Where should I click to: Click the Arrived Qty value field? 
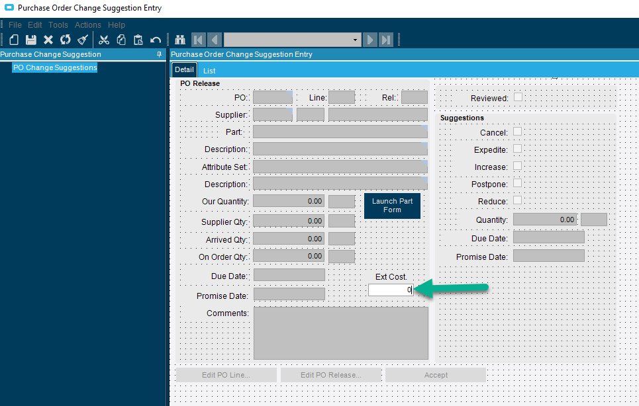click(x=289, y=239)
